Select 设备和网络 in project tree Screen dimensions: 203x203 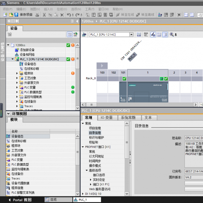(27, 55)
